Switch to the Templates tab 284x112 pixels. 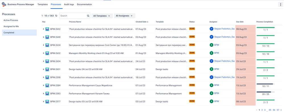[43, 4]
